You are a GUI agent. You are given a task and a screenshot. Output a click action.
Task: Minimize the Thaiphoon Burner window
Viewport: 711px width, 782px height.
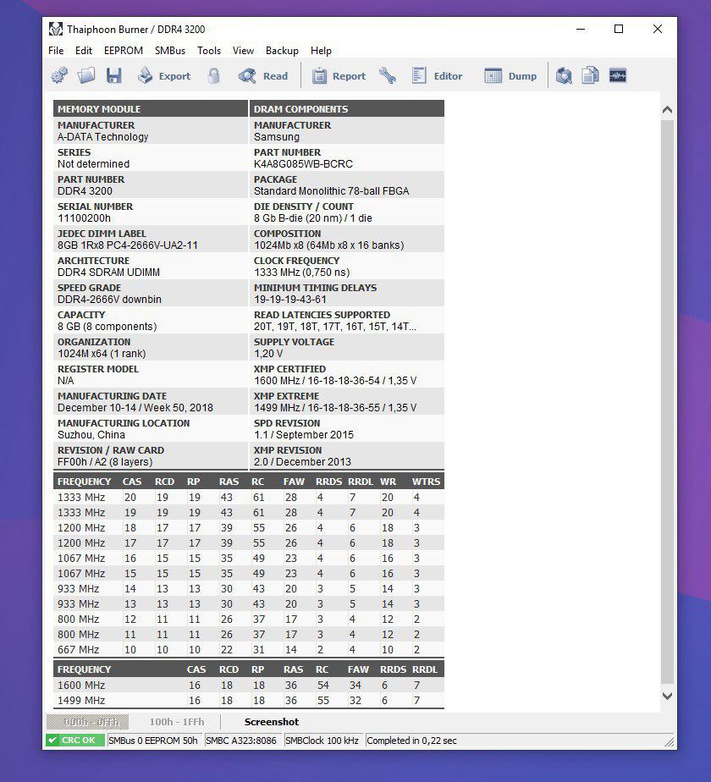[581, 29]
